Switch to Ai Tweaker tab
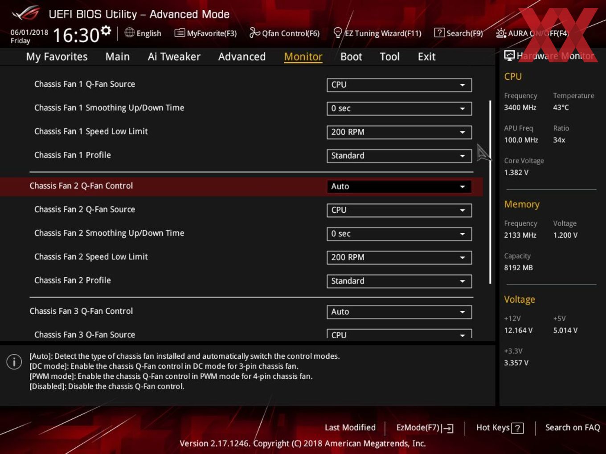This screenshot has width=606, height=454. (x=174, y=57)
